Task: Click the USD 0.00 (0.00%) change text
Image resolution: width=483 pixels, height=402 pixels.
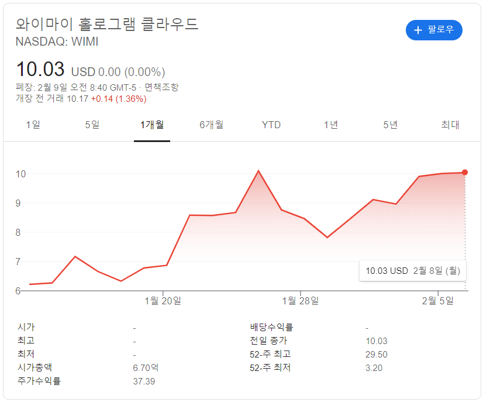Action: click(x=118, y=72)
